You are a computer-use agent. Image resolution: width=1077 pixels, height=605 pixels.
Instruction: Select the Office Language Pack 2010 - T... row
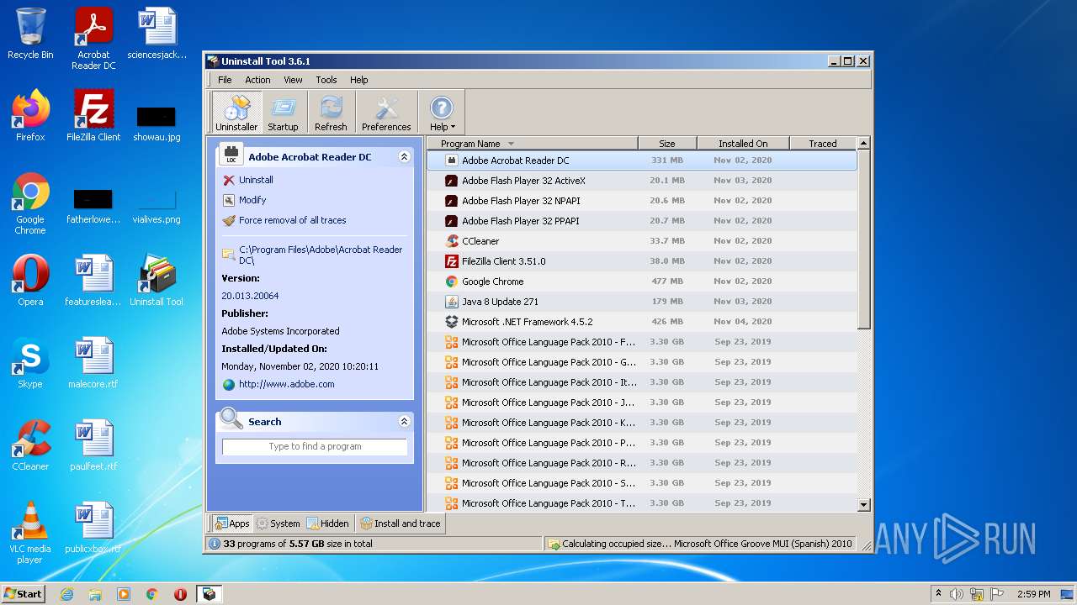(642, 503)
